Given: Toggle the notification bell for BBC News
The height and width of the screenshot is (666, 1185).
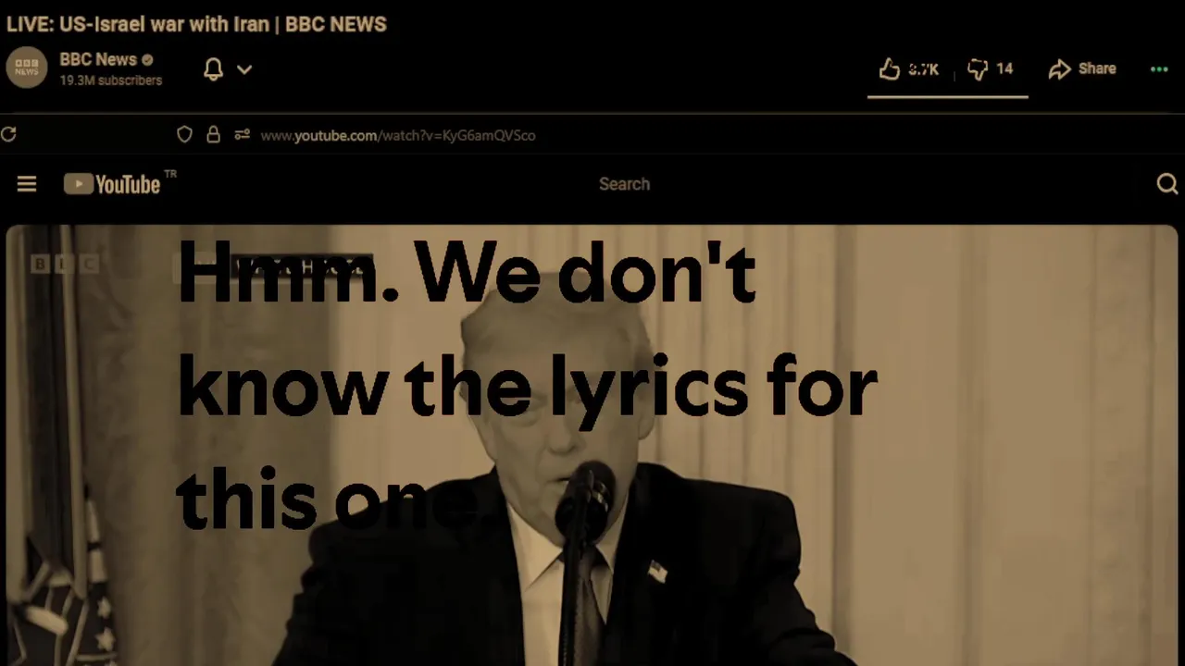Looking at the screenshot, I should [214, 69].
